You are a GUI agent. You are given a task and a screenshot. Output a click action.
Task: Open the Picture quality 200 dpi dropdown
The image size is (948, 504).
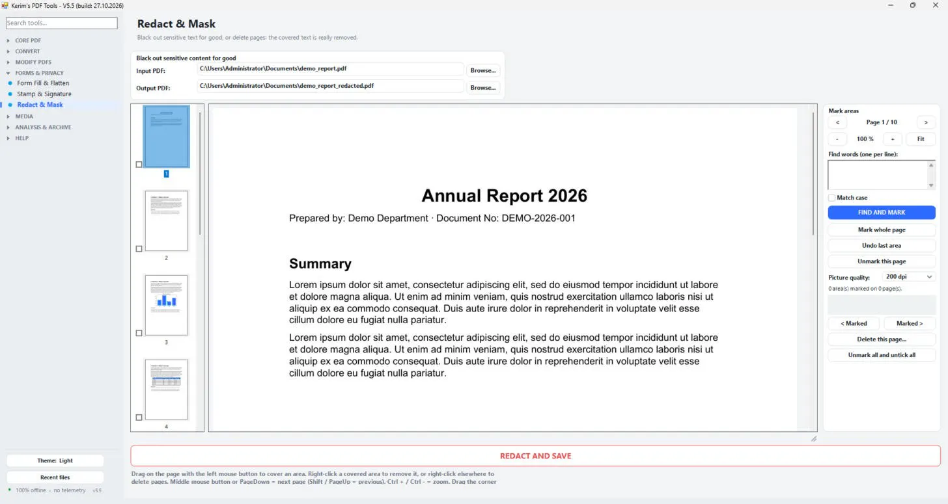point(908,277)
